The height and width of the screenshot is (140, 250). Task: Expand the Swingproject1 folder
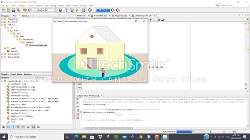2,54
